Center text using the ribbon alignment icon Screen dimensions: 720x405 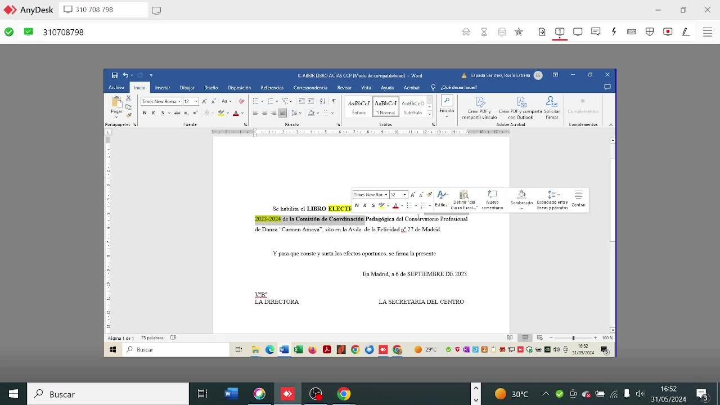(x=264, y=113)
